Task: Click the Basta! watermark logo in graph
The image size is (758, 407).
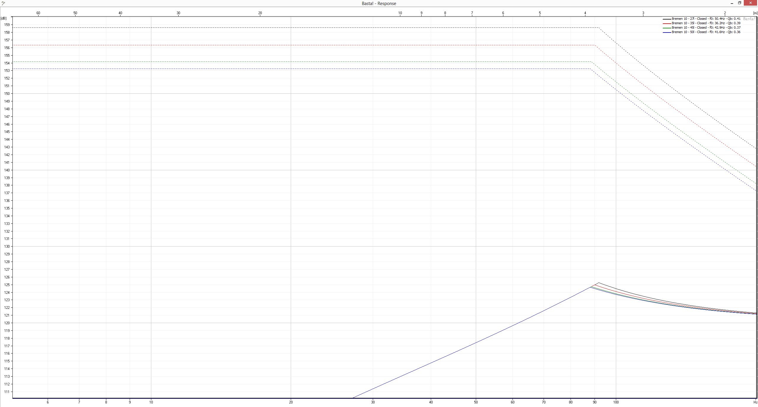Action: click(749, 19)
